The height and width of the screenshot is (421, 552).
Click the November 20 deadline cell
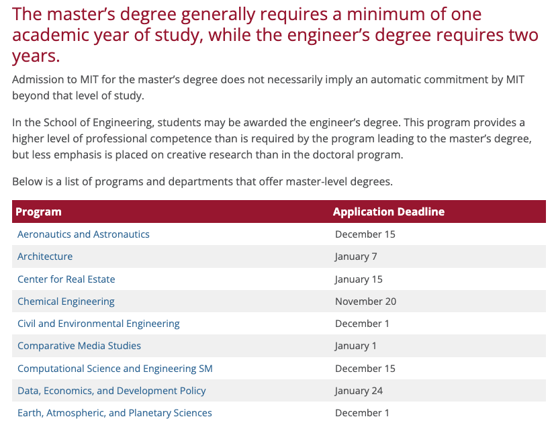(365, 301)
